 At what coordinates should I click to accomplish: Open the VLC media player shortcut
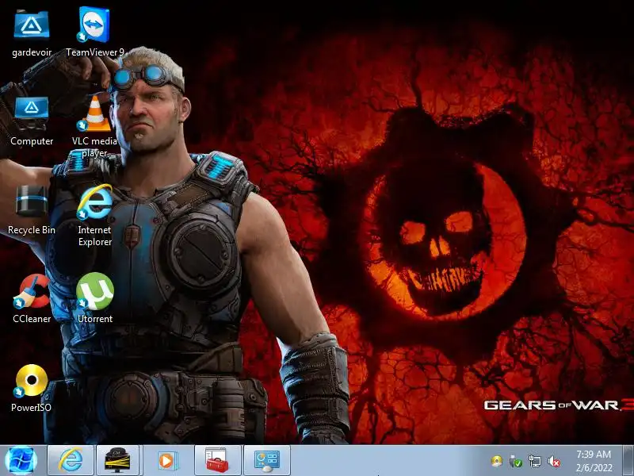(x=94, y=113)
